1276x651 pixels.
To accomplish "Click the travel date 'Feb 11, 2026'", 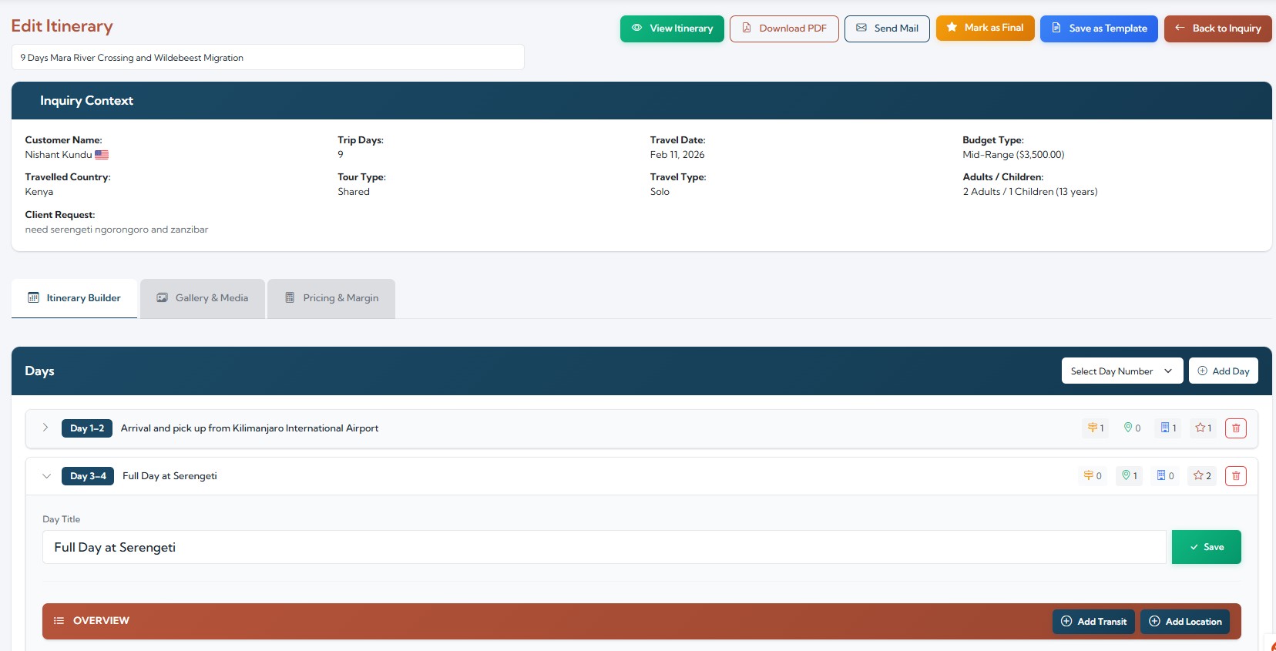I will 677,155.
